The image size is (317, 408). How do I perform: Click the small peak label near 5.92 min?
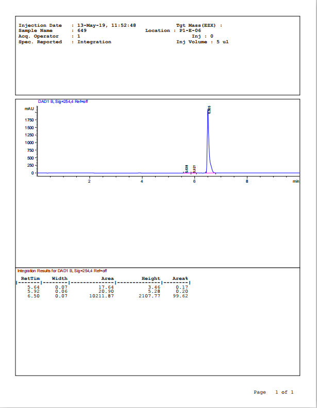(194, 168)
